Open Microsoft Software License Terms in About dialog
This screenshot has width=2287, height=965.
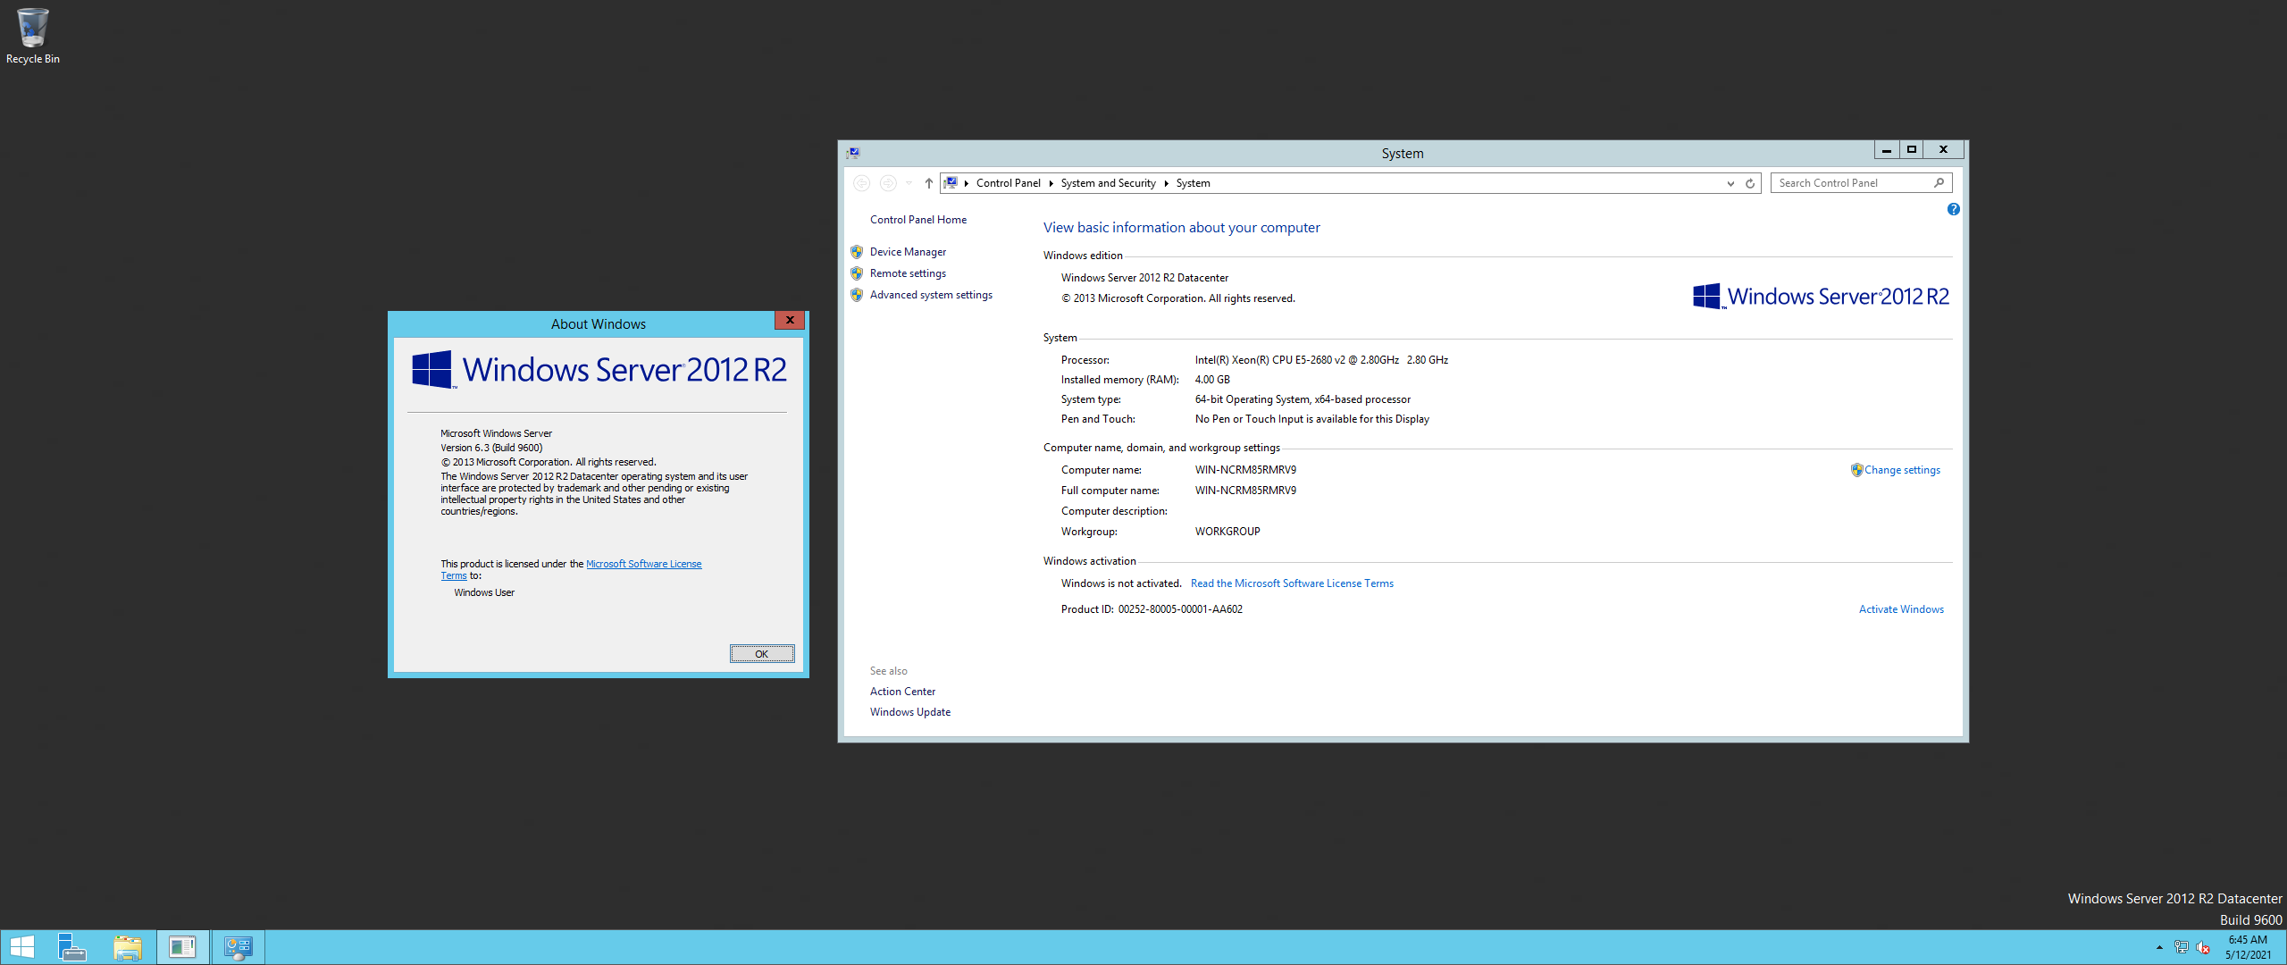pos(643,565)
